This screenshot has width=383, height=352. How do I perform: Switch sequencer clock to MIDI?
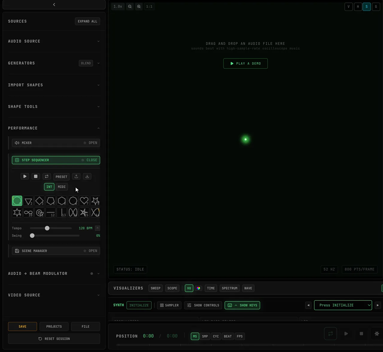tap(62, 187)
